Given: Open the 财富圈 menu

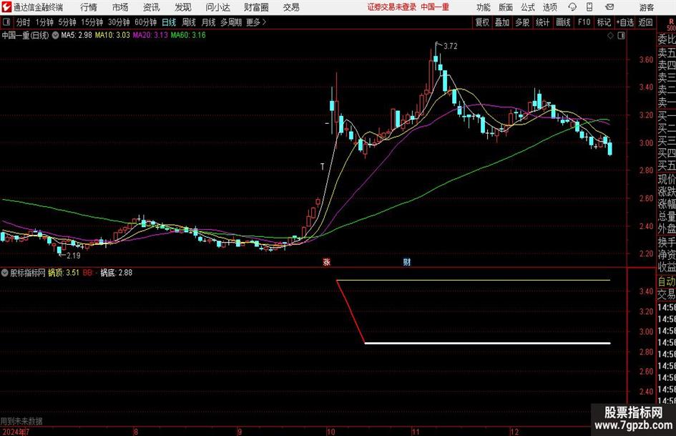Looking at the screenshot, I should click(x=256, y=7).
